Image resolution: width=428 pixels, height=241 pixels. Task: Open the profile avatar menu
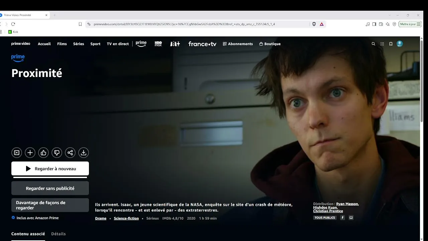[x=400, y=44]
